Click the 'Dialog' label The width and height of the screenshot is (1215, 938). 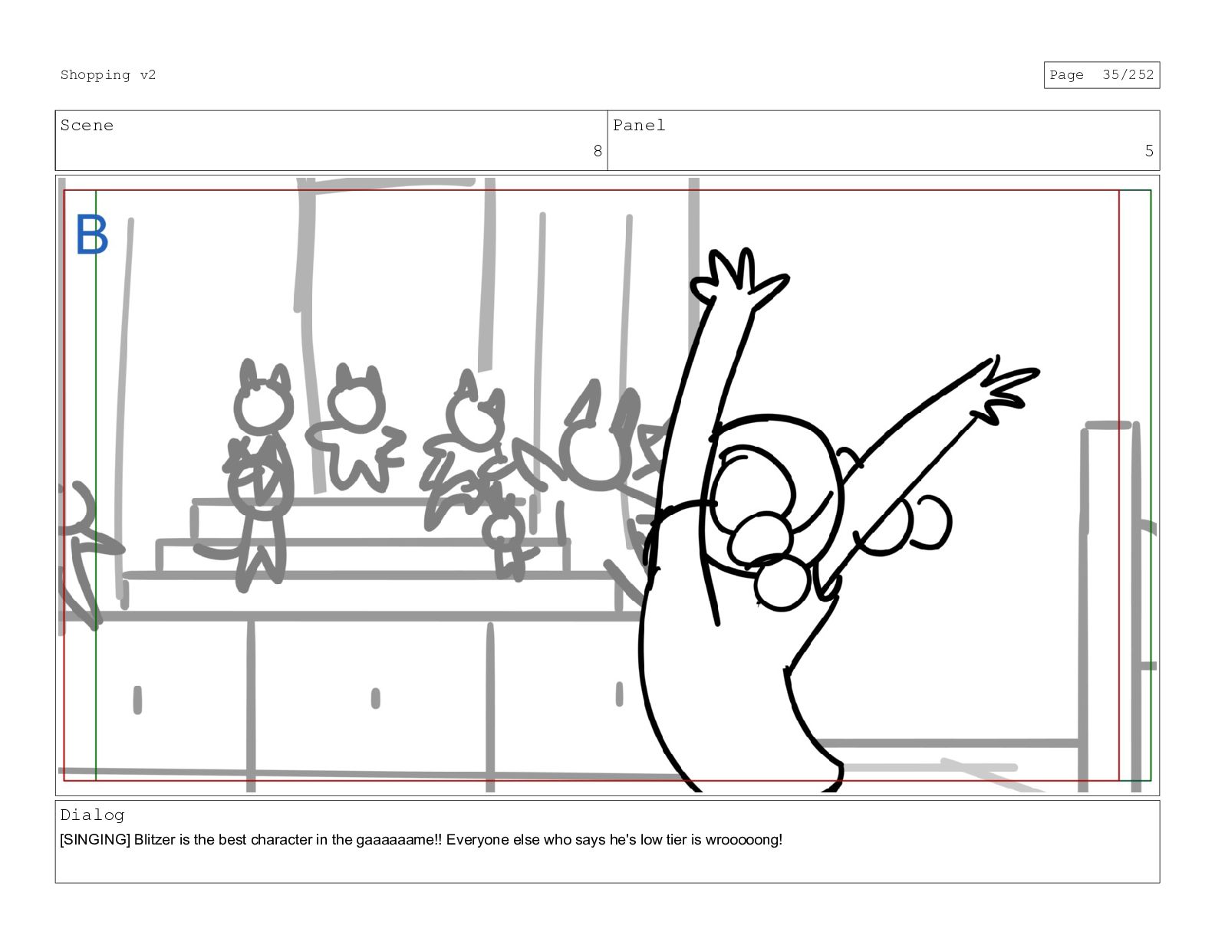click(x=92, y=815)
